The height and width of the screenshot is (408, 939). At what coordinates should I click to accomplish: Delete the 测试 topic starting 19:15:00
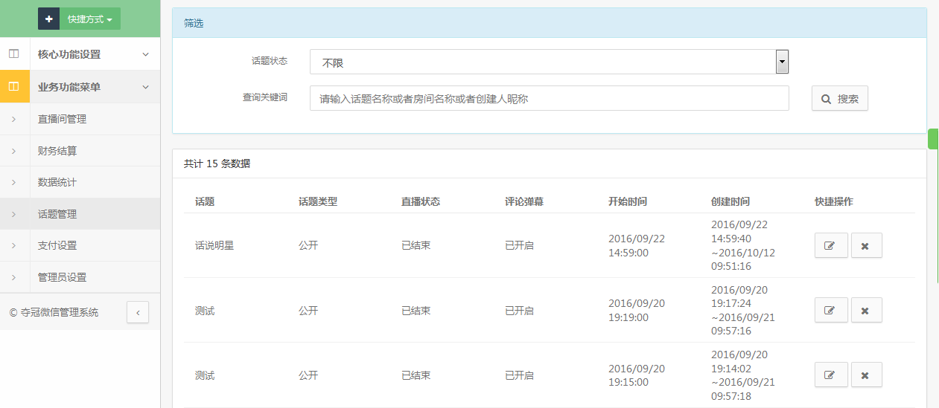pos(866,375)
